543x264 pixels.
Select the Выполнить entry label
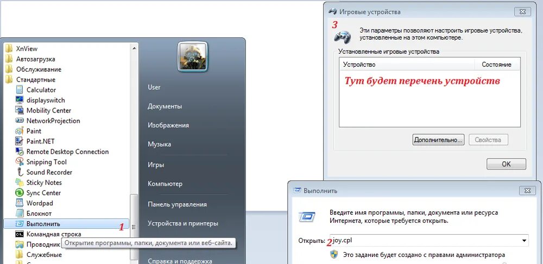[43, 224]
